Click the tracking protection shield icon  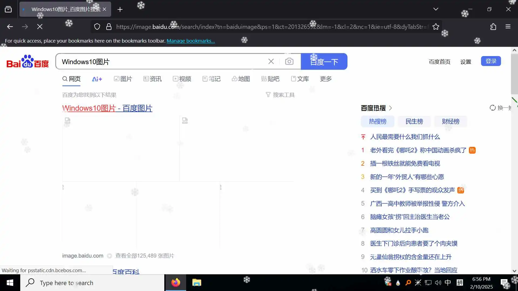[x=97, y=27]
